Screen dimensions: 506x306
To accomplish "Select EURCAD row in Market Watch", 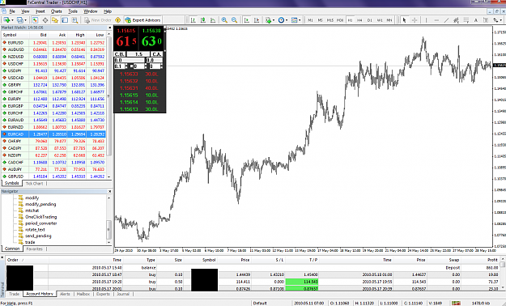I will [53, 134].
